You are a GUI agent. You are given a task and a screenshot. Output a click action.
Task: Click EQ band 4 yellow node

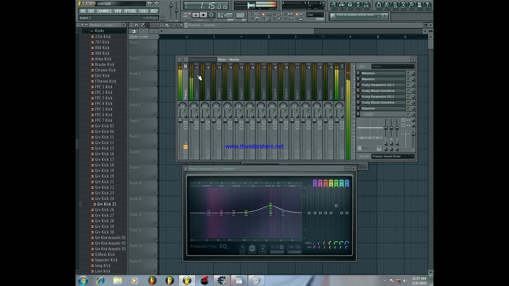click(x=246, y=213)
